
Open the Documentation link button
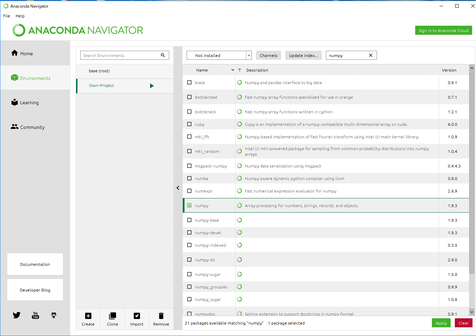tap(35, 264)
